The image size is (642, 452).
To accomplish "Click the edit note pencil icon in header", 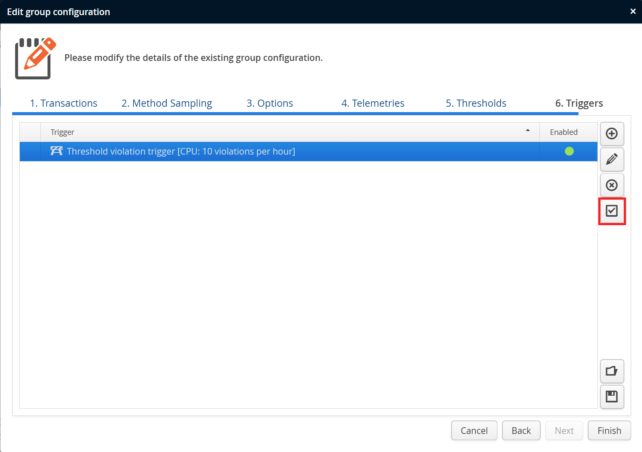I will tap(36, 58).
